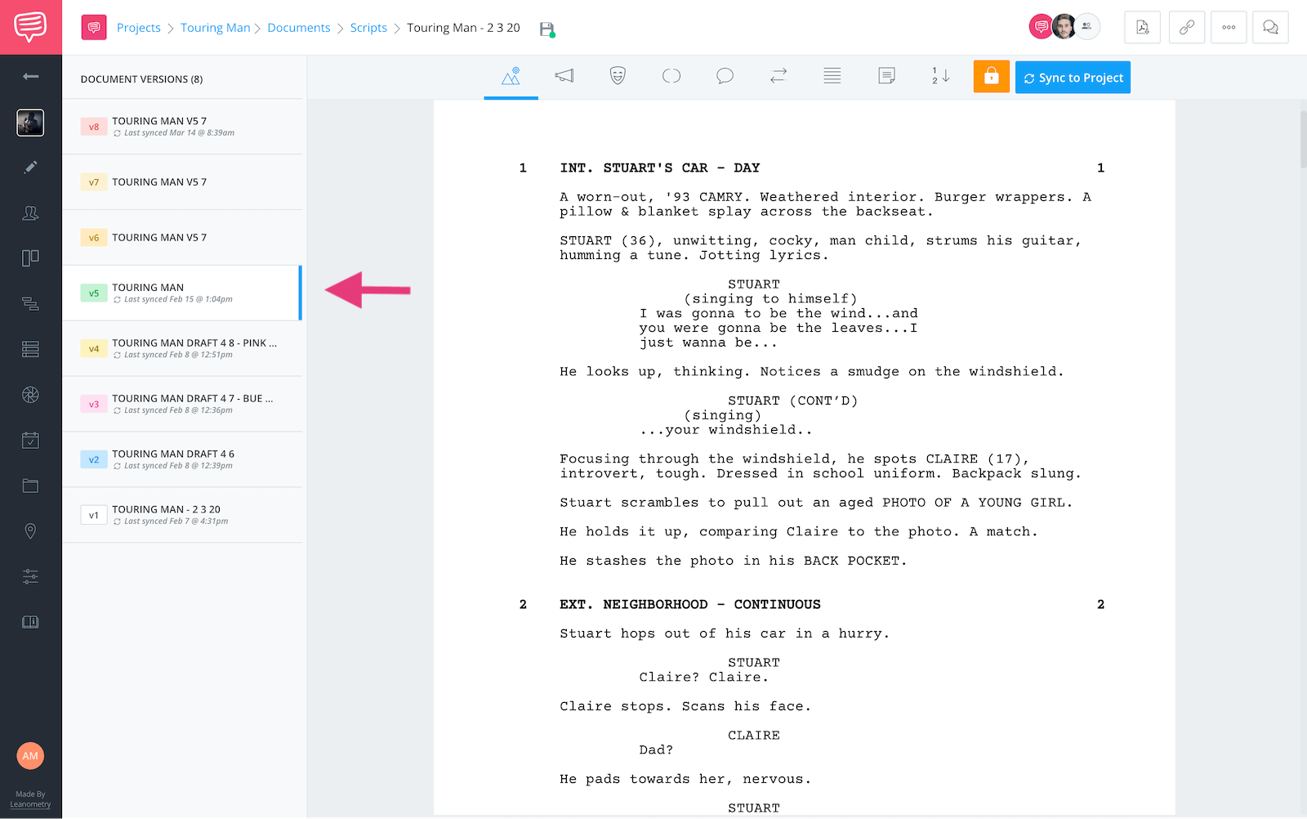The image size is (1307, 819).
Task: Toggle the script lock
Action: point(991,77)
